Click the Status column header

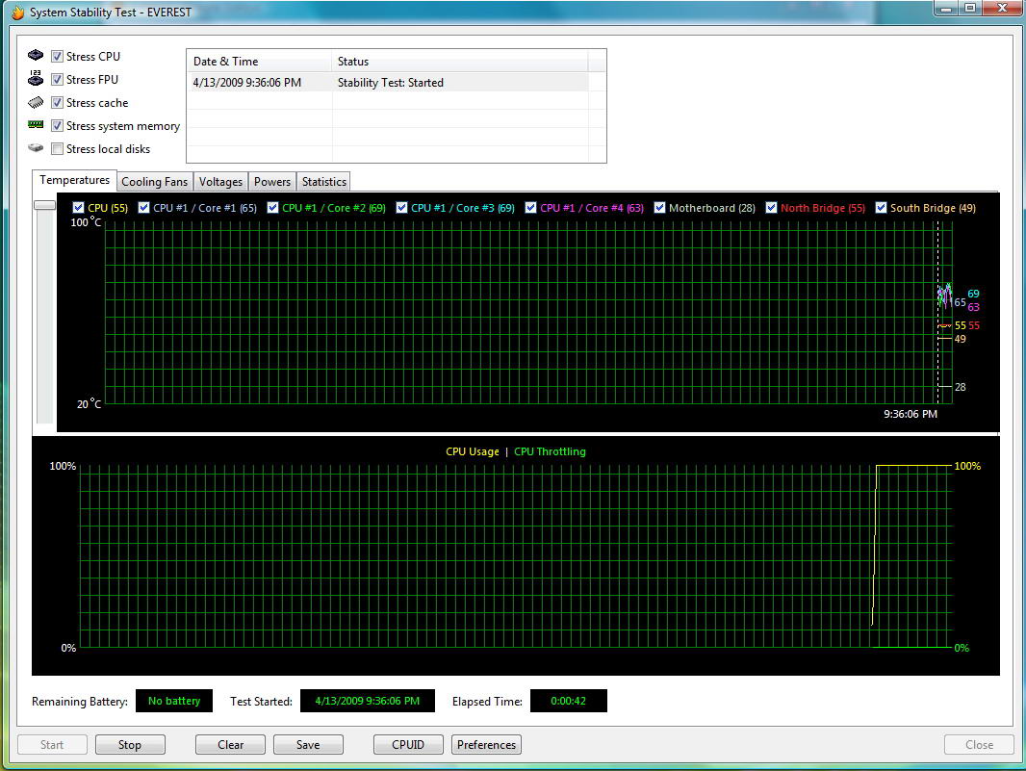[460, 62]
